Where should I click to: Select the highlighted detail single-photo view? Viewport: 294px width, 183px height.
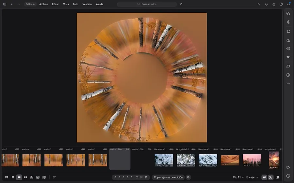[x=19, y=177]
